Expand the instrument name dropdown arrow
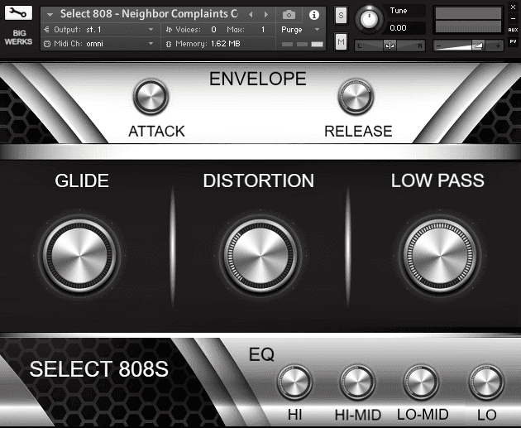 [50, 15]
